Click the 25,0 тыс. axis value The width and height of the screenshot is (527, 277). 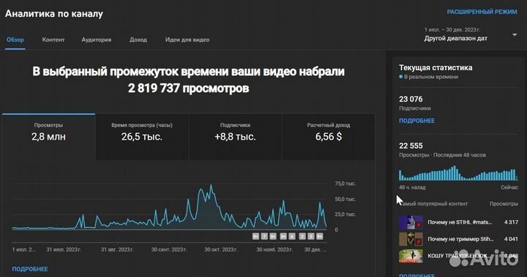tap(345, 214)
